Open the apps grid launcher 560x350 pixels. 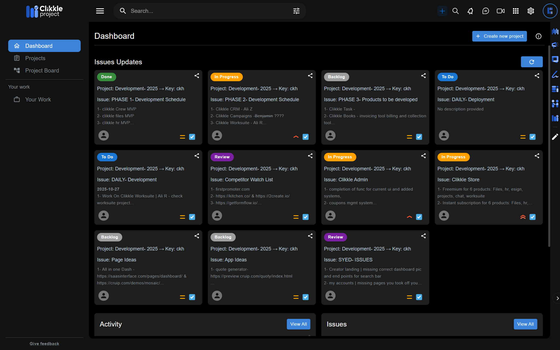(515, 11)
